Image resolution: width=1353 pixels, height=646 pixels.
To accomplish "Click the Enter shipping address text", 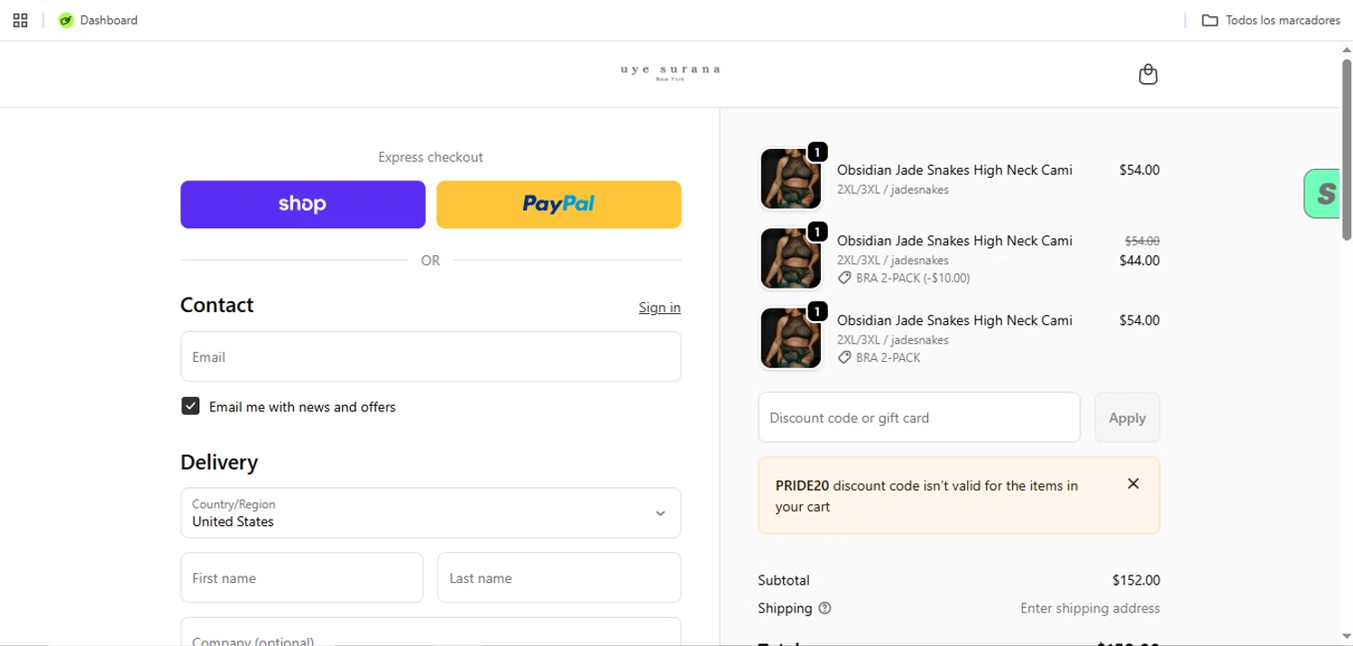I will pyautogui.click(x=1090, y=608).
